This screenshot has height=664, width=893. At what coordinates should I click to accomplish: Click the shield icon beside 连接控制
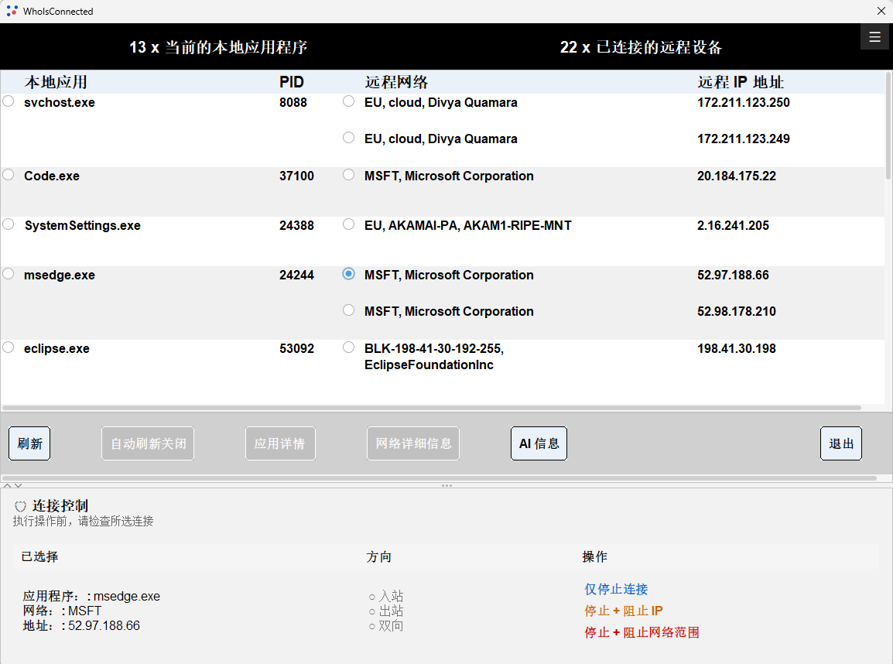click(20, 506)
